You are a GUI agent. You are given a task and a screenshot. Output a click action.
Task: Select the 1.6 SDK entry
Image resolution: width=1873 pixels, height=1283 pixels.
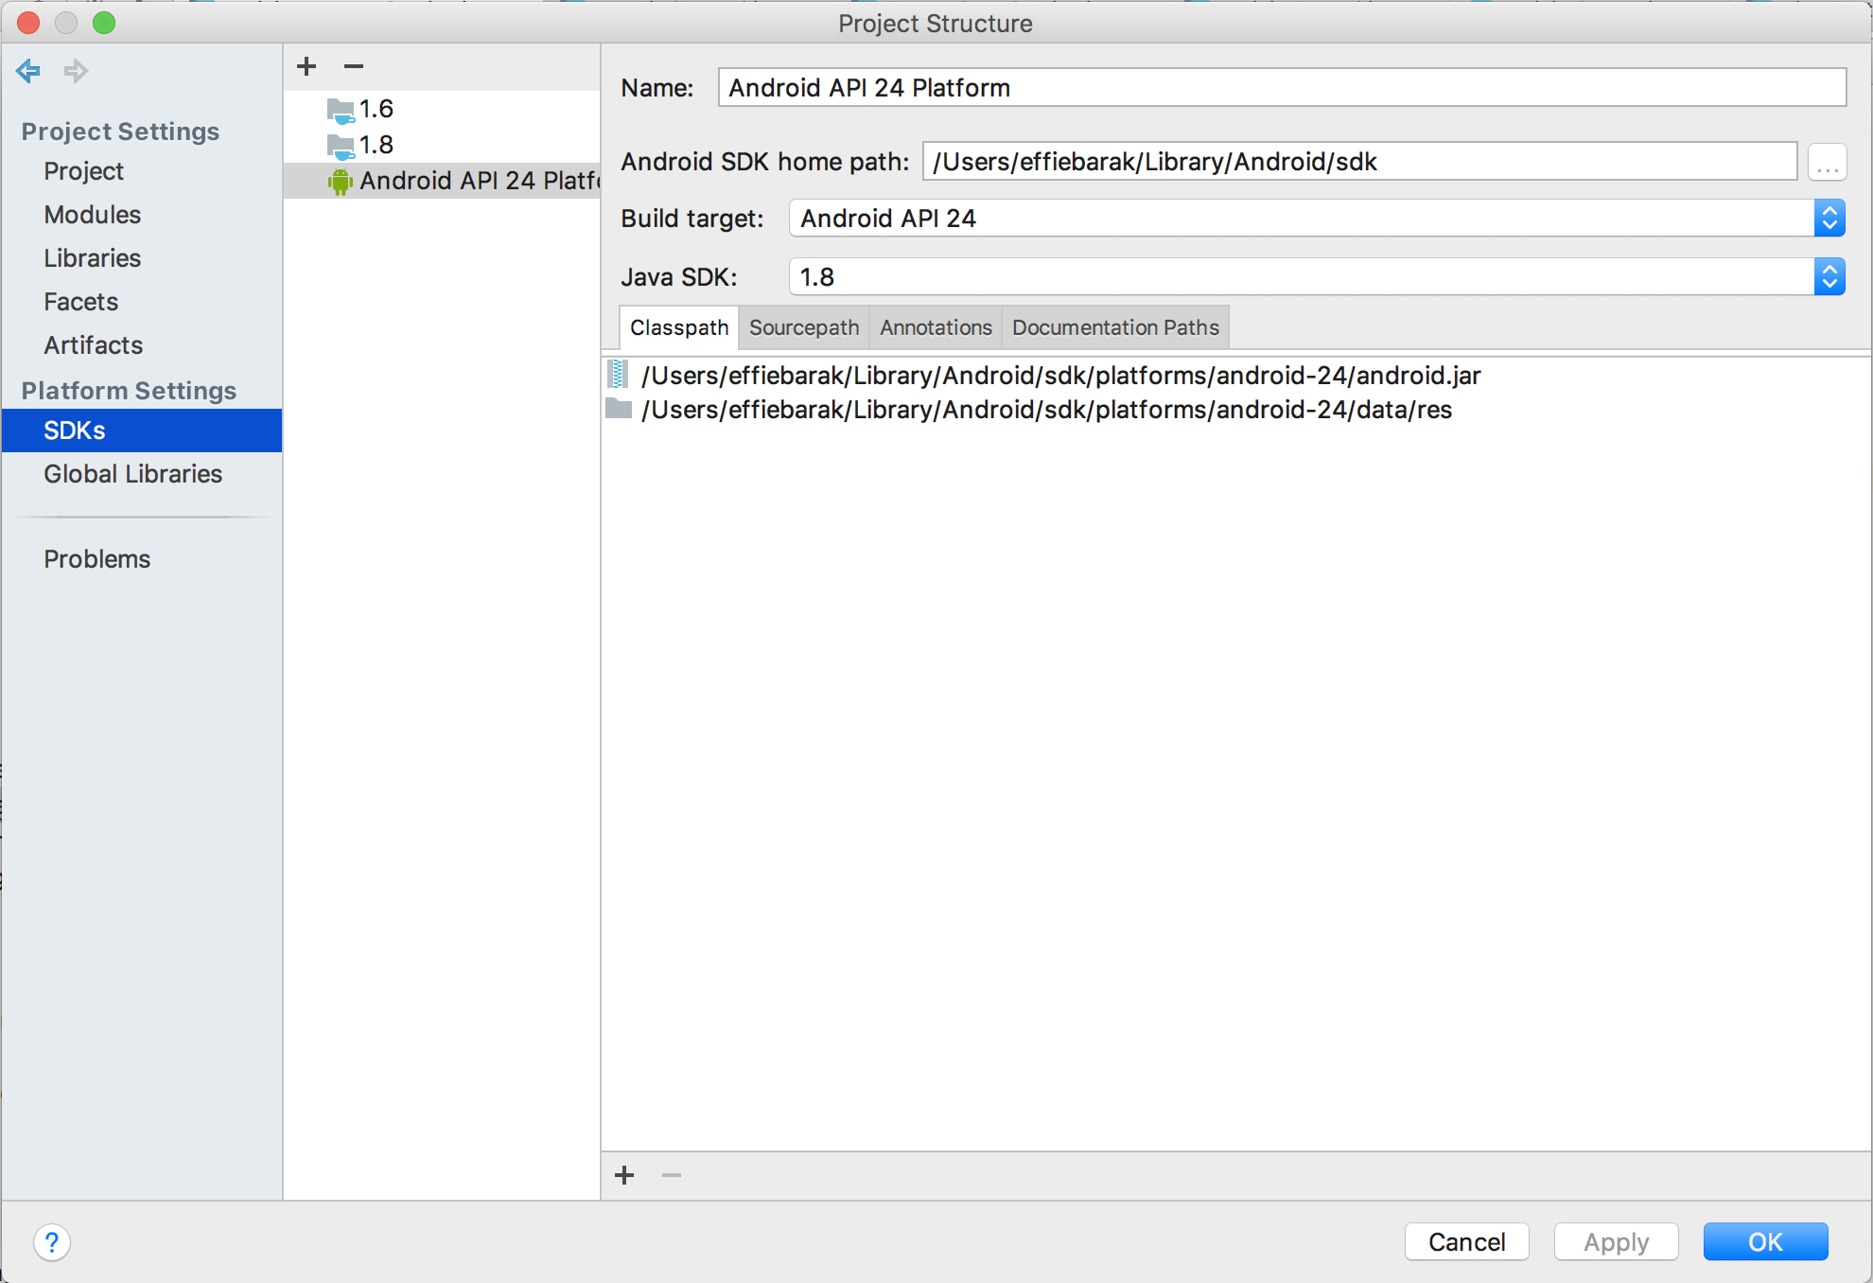[442, 110]
